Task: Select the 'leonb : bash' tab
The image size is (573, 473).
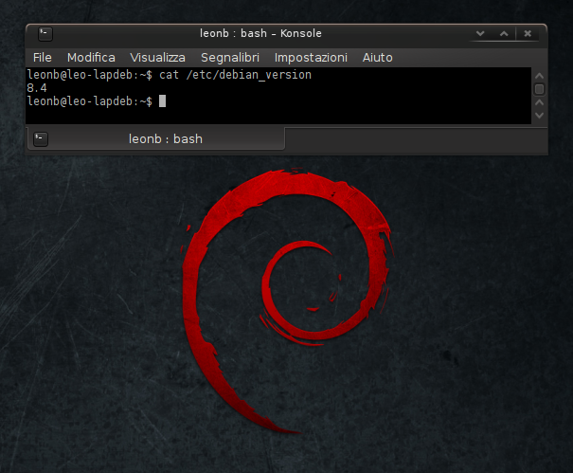Action: 165,139
